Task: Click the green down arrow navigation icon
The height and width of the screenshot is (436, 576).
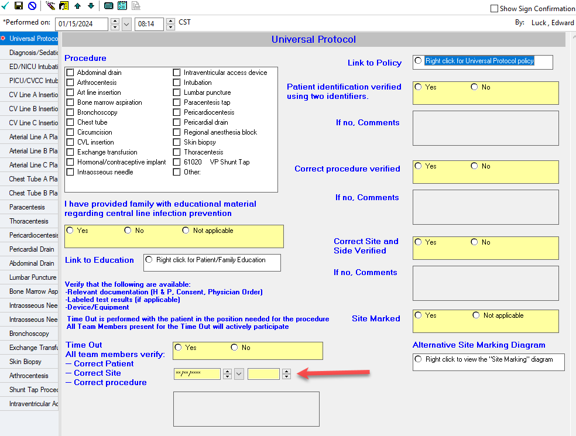Action: (x=90, y=6)
